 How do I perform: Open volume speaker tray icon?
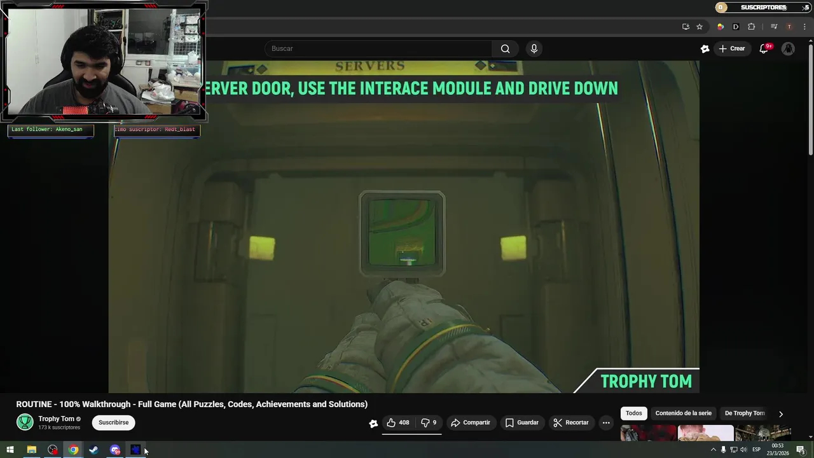click(743, 450)
